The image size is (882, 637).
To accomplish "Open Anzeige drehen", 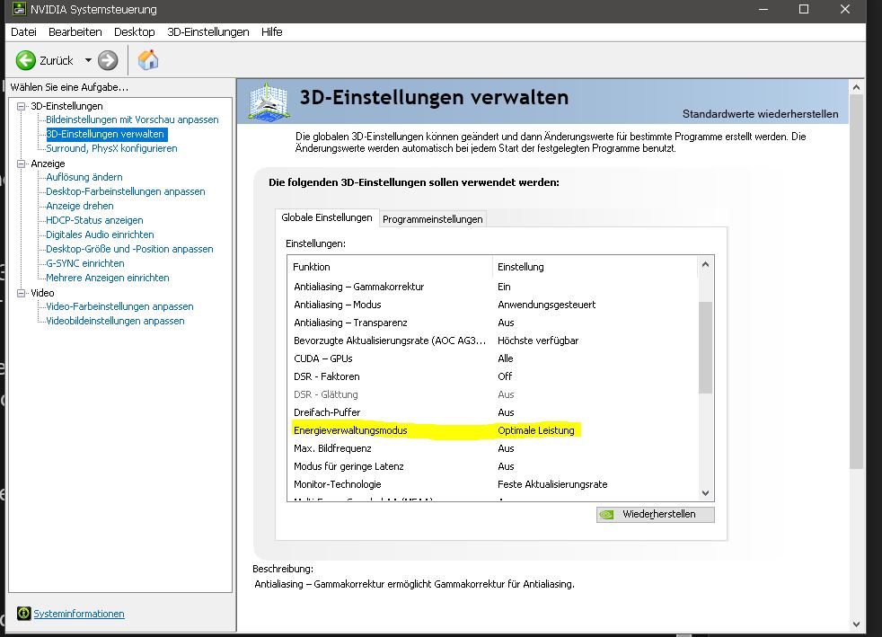I will 79,206.
